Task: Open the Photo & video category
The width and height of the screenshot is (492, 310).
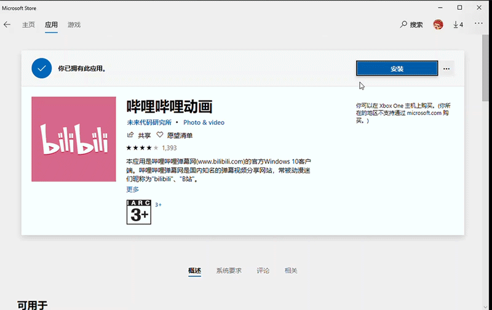Action: point(204,122)
